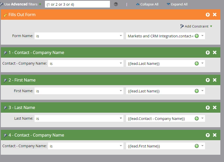Add another Form Name value
Screen dimensions: 224x162
point(197,36)
